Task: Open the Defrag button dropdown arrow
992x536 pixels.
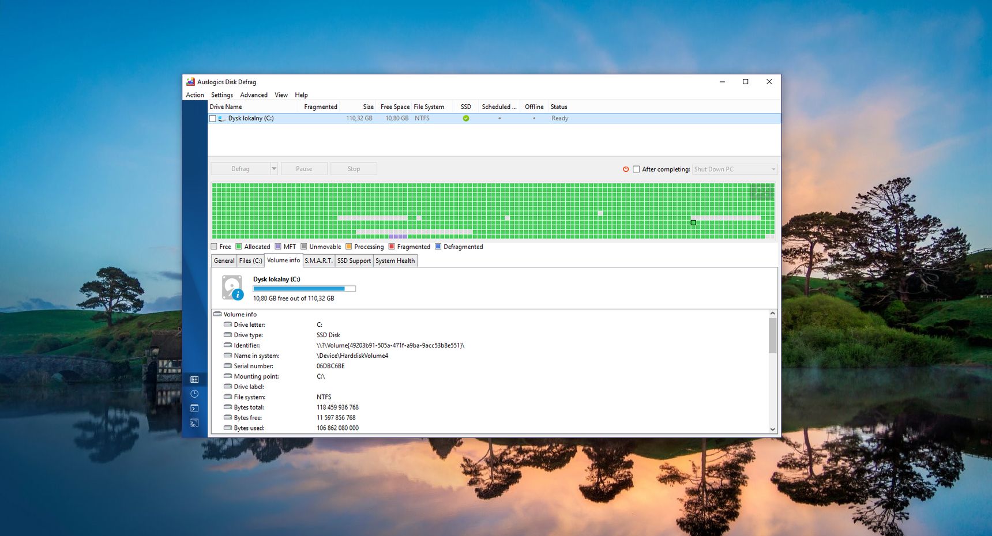Action: [x=274, y=169]
